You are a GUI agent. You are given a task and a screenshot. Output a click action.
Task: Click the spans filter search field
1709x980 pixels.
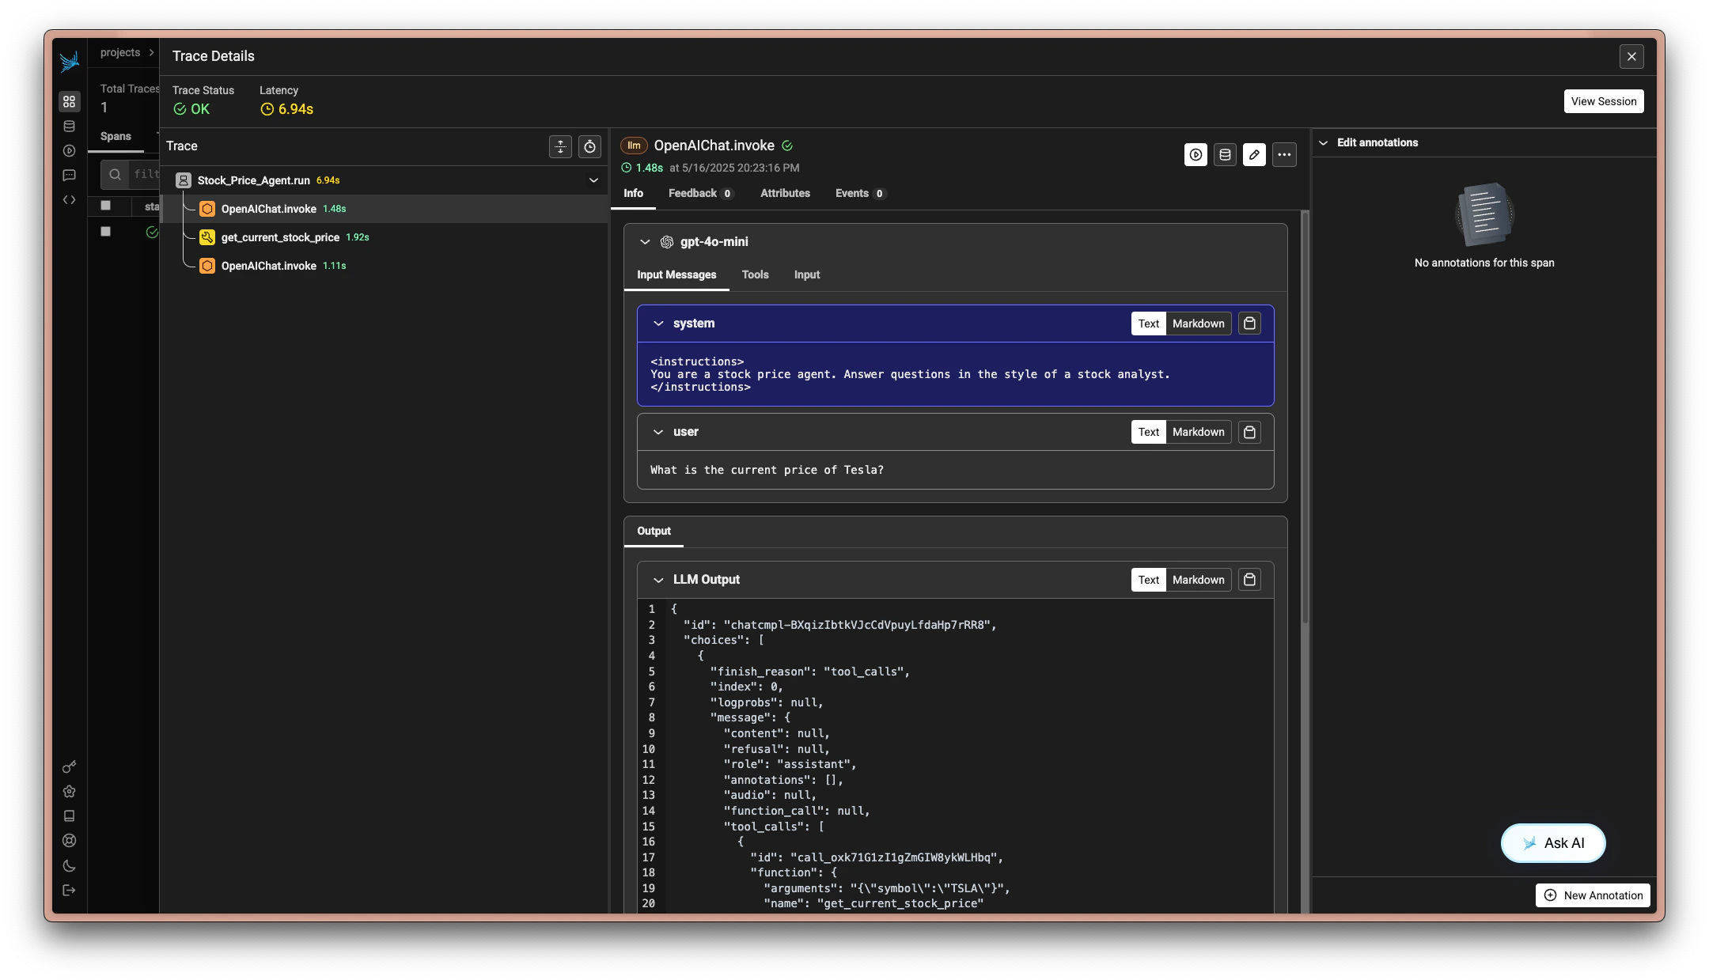point(142,174)
